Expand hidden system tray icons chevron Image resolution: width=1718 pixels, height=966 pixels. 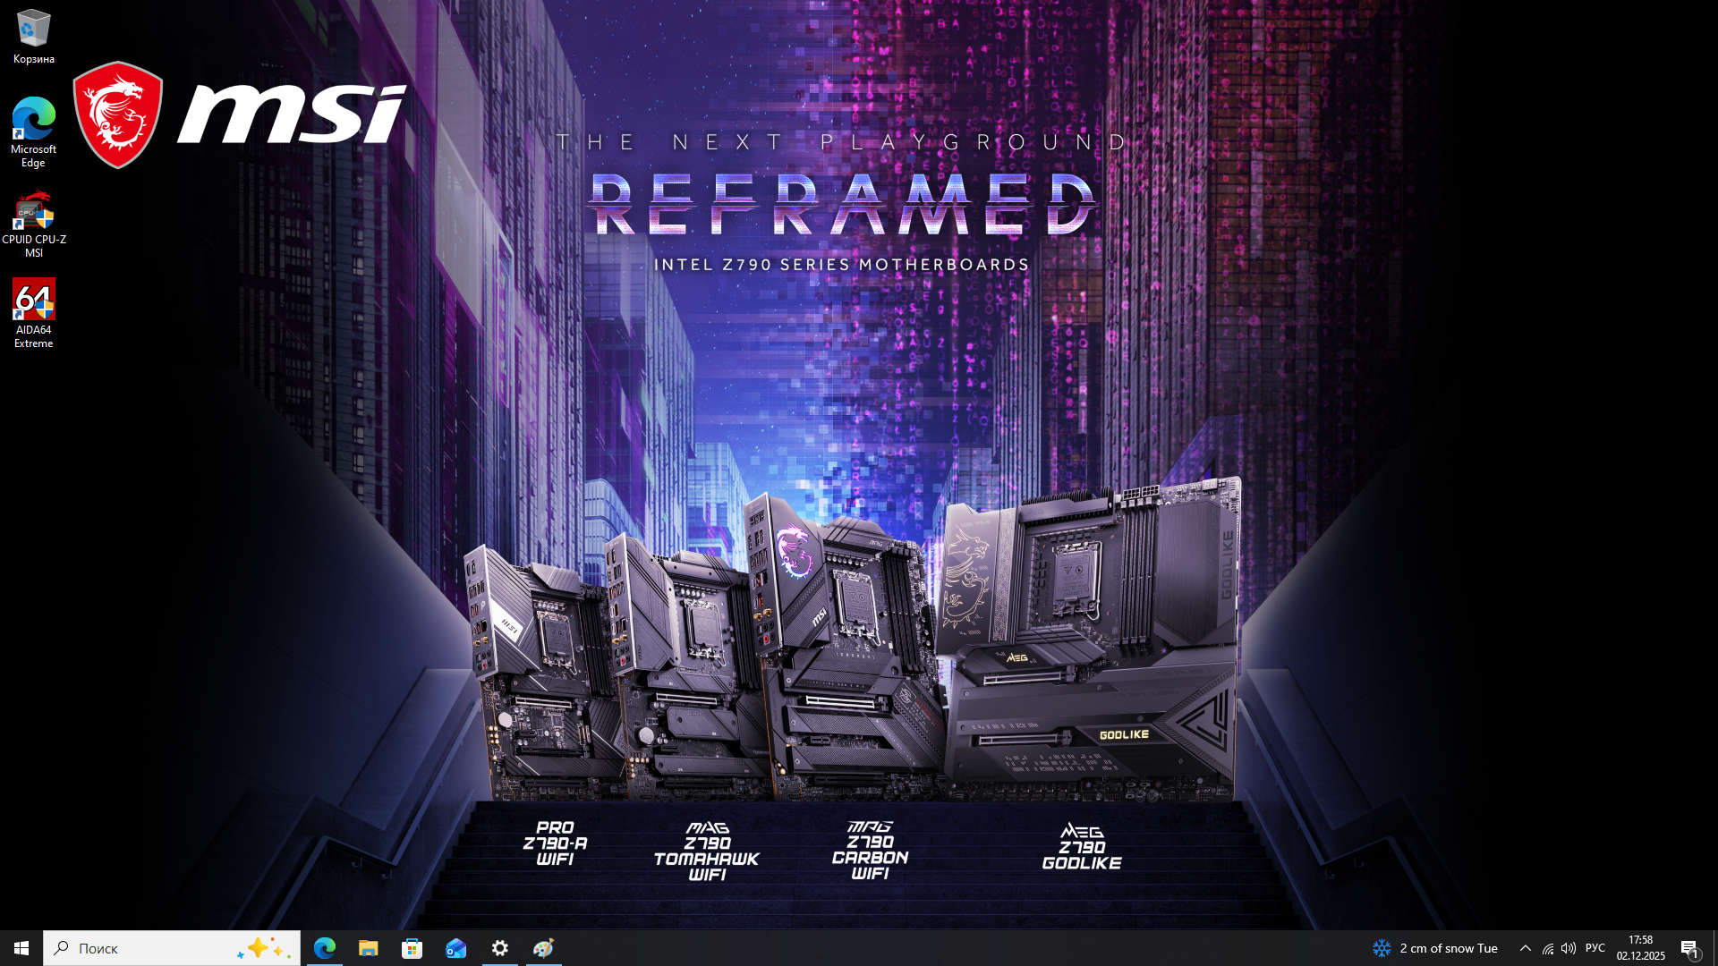1526,948
